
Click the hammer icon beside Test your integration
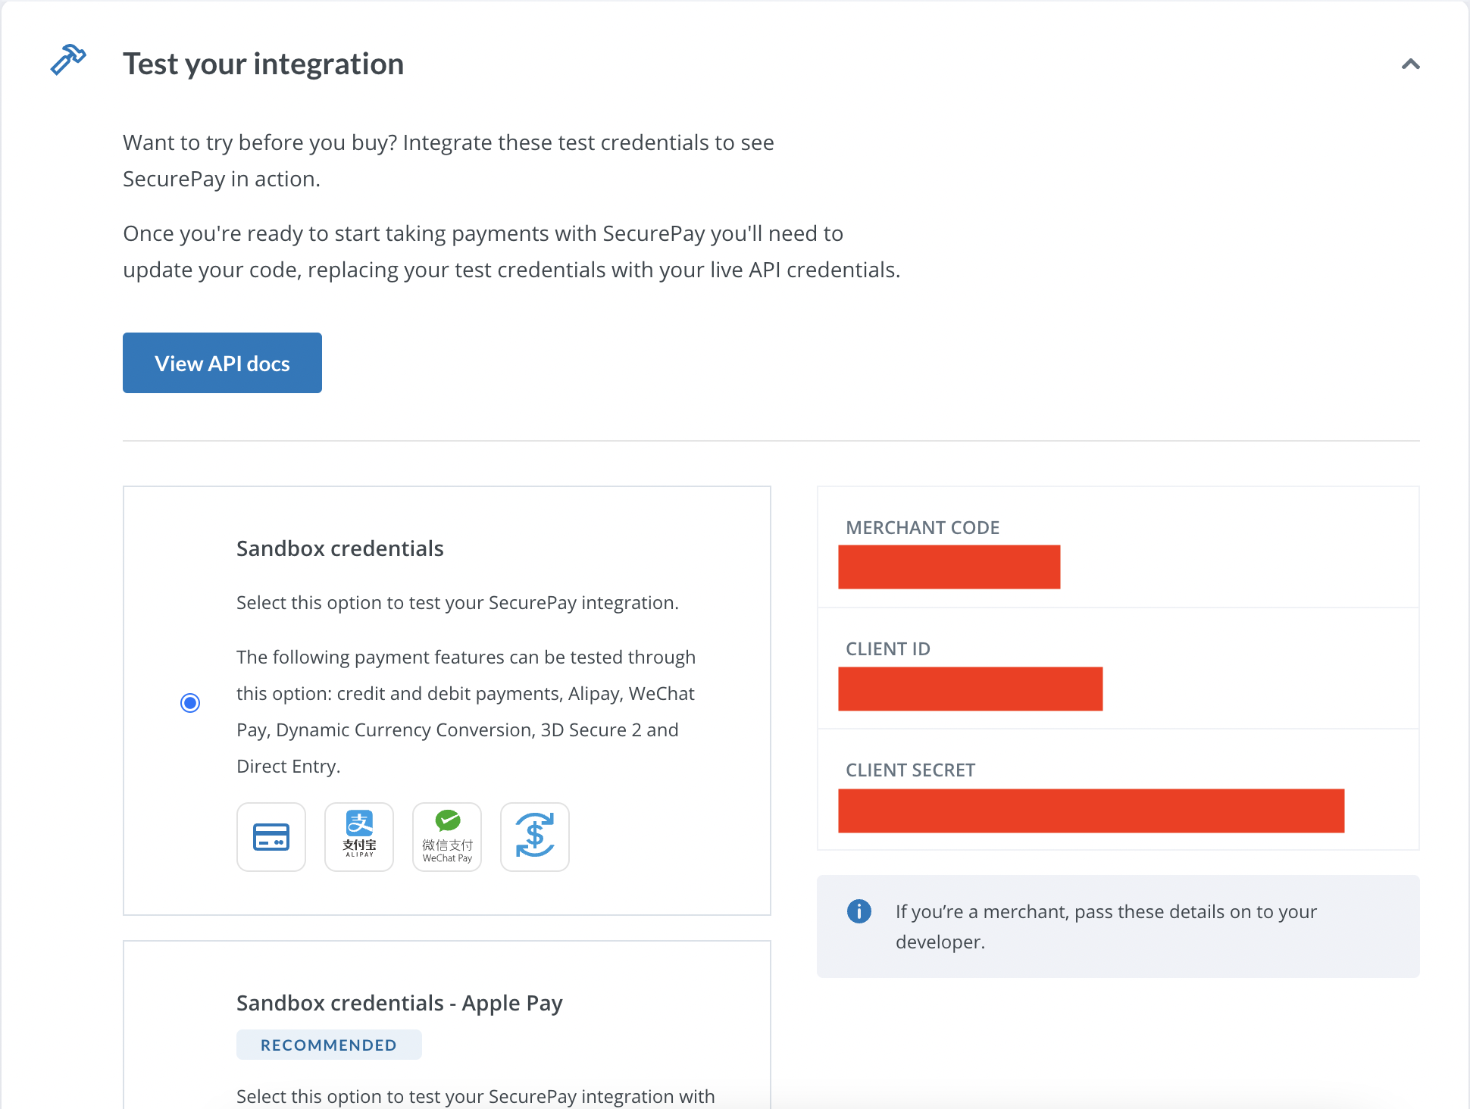click(x=68, y=61)
